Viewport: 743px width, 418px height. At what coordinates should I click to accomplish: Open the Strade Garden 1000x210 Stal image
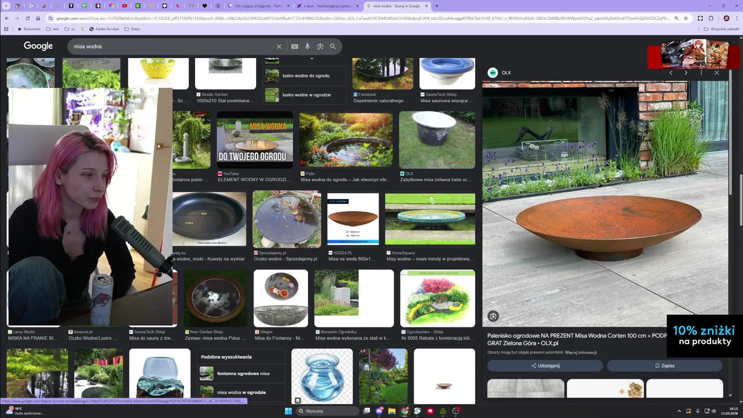tap(225, 74)
